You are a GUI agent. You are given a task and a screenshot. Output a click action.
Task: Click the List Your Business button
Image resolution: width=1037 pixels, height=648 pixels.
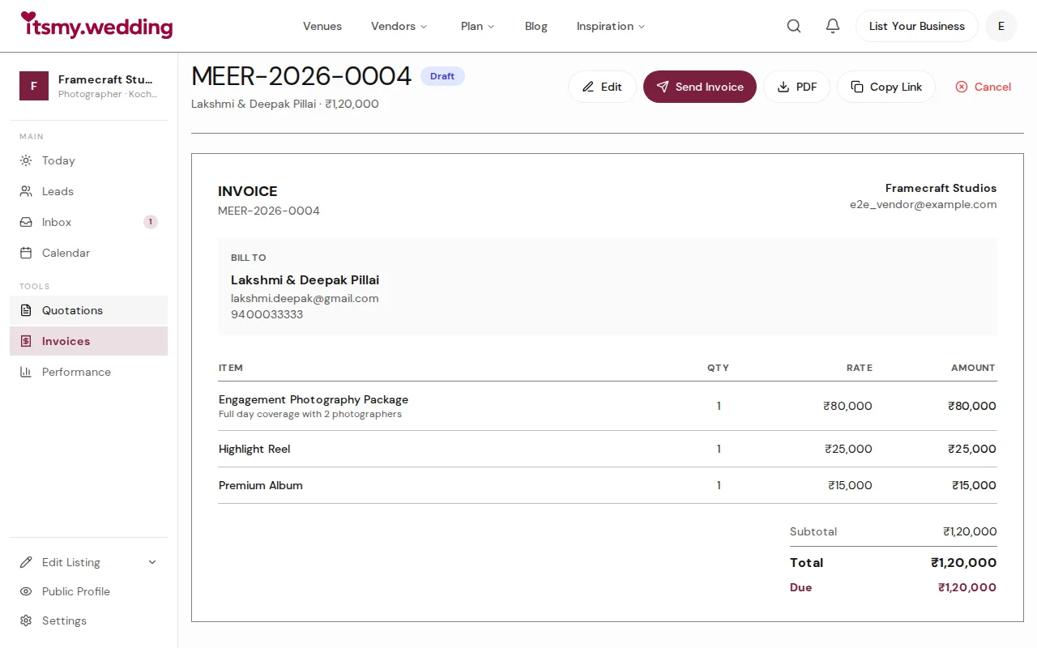point(916,26)
